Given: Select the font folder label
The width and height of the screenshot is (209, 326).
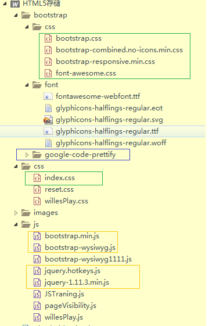Looking at the screenshot, I should coord(52,85).
